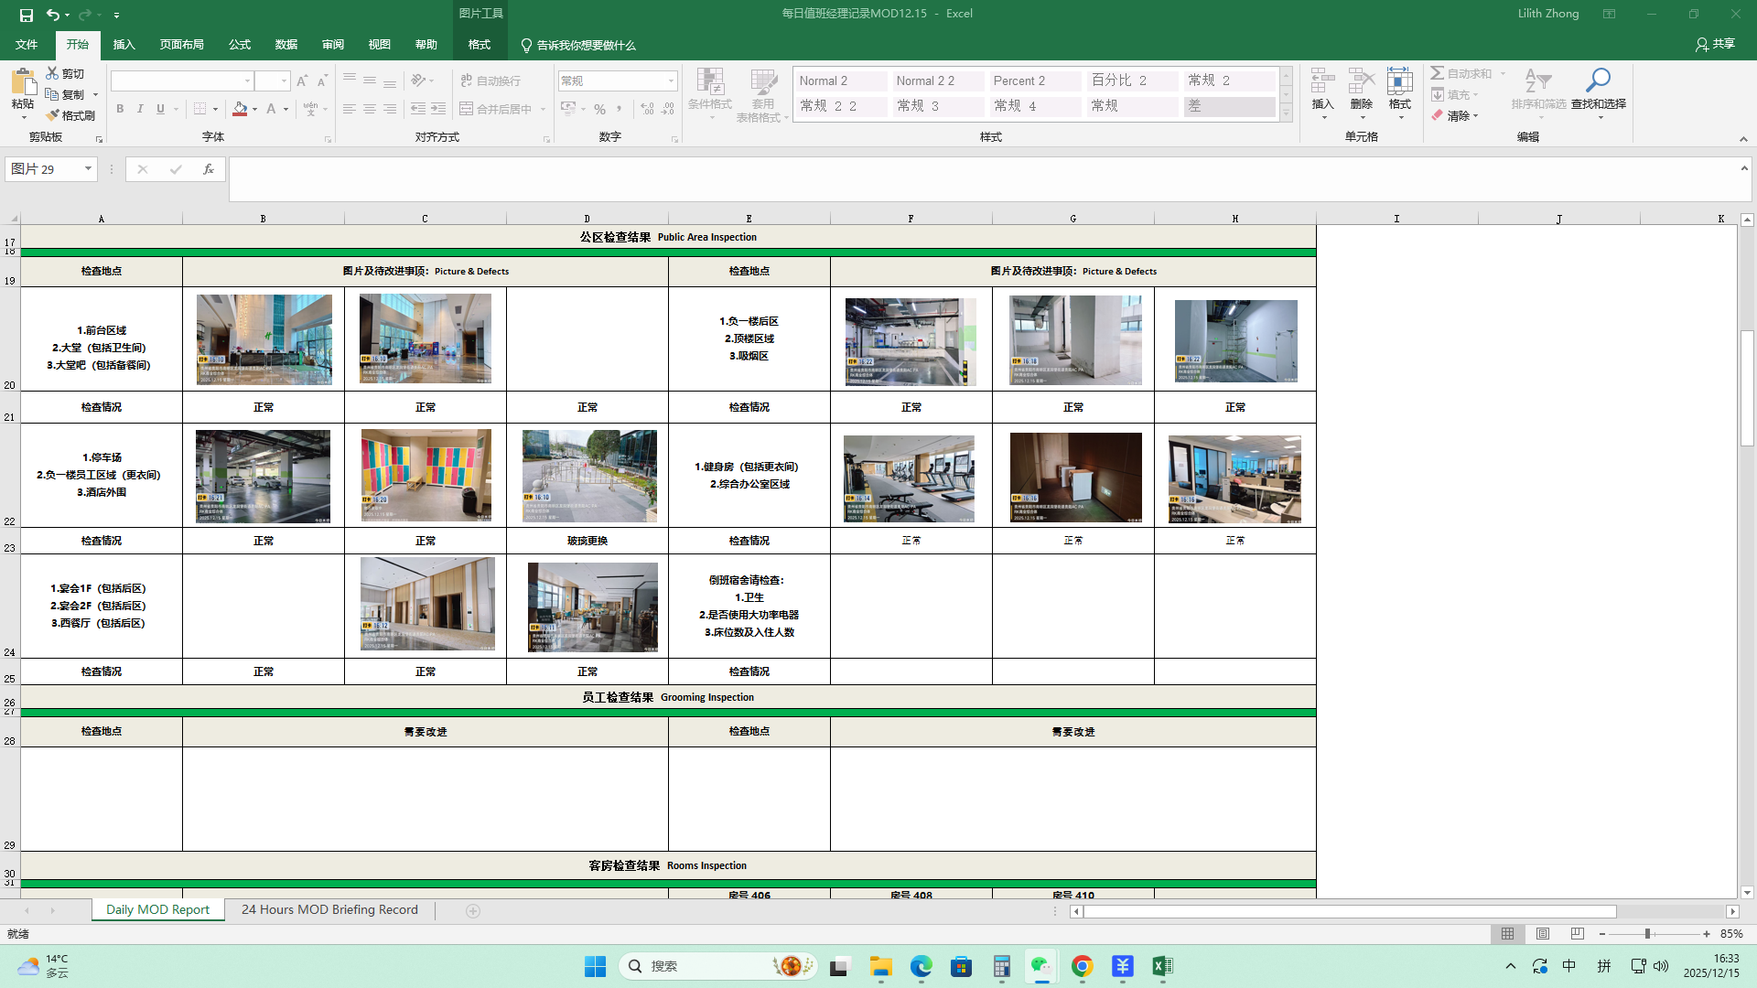Viewport: 1757px width, 988px height.
Task: Expand the Name Box dropdown
Action: pyautogui.click(x=88, y=169)
